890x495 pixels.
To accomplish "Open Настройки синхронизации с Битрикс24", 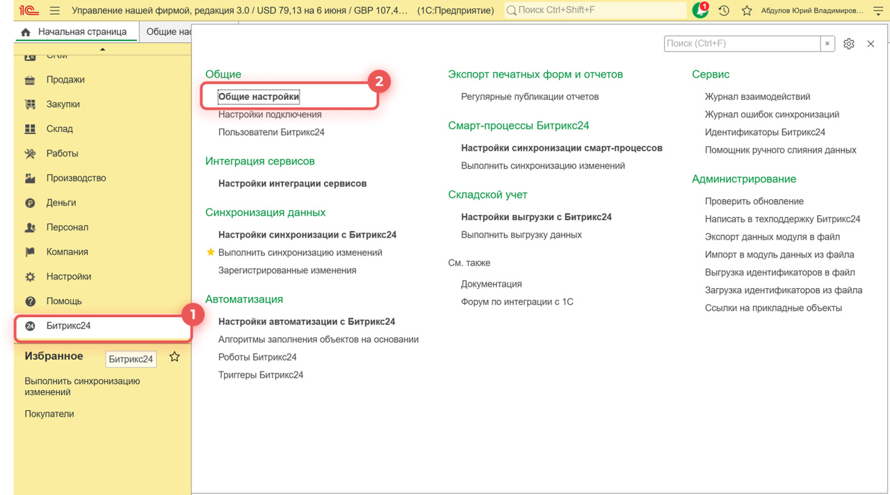I will (x=307, y=235).
